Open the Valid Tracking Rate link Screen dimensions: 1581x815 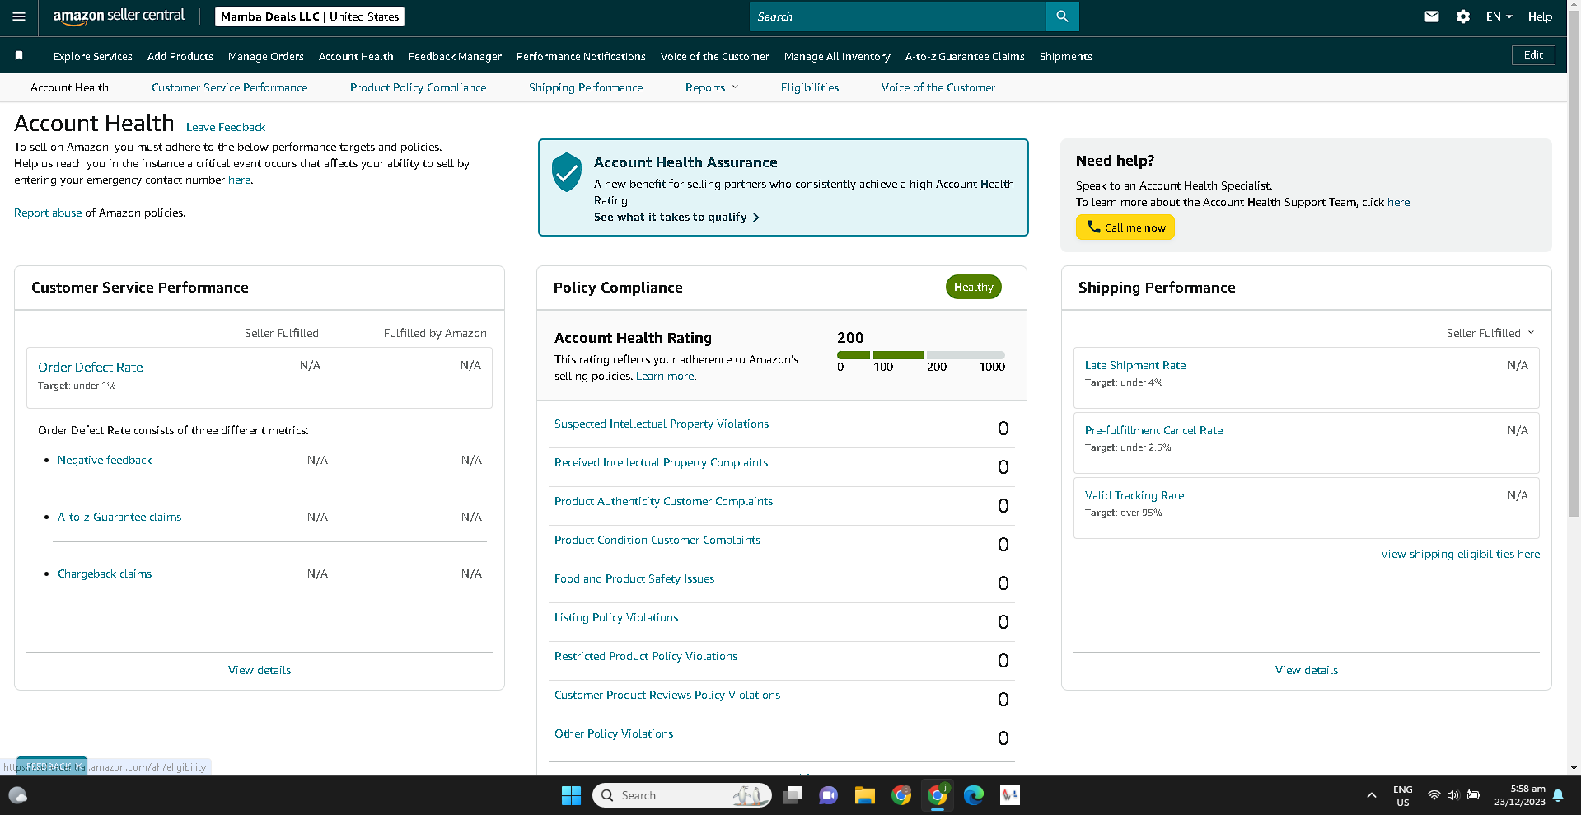click(x=1134, y=495)
